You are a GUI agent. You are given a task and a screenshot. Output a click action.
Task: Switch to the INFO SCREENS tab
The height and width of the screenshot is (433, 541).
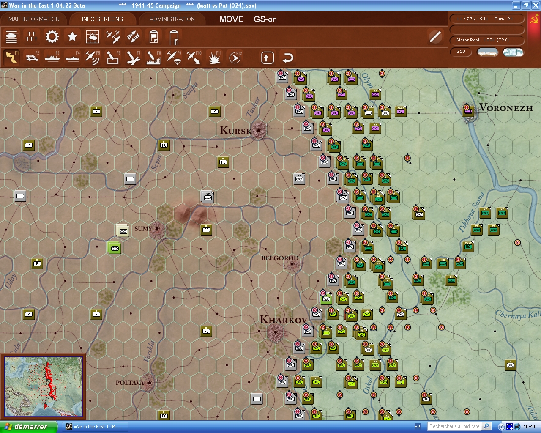(x=102, y=19)
